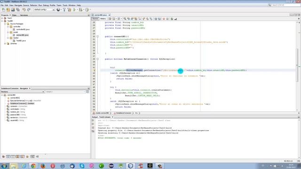Select controllerBD.java in the project tree
Image resolution: width=301 pixels, height=169 pixels.
pos(23,30)
